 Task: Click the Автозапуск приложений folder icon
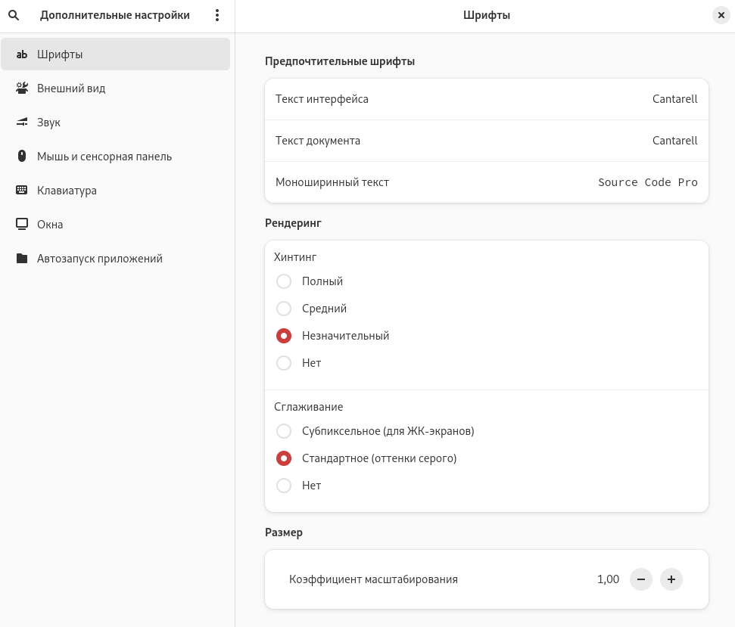coord(22,259)
